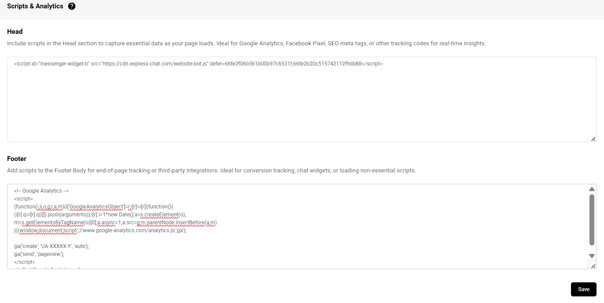This screenshot has height=303, width=604.
Task: Click the Footer textarea resize handle
Action: click(593, 266)
